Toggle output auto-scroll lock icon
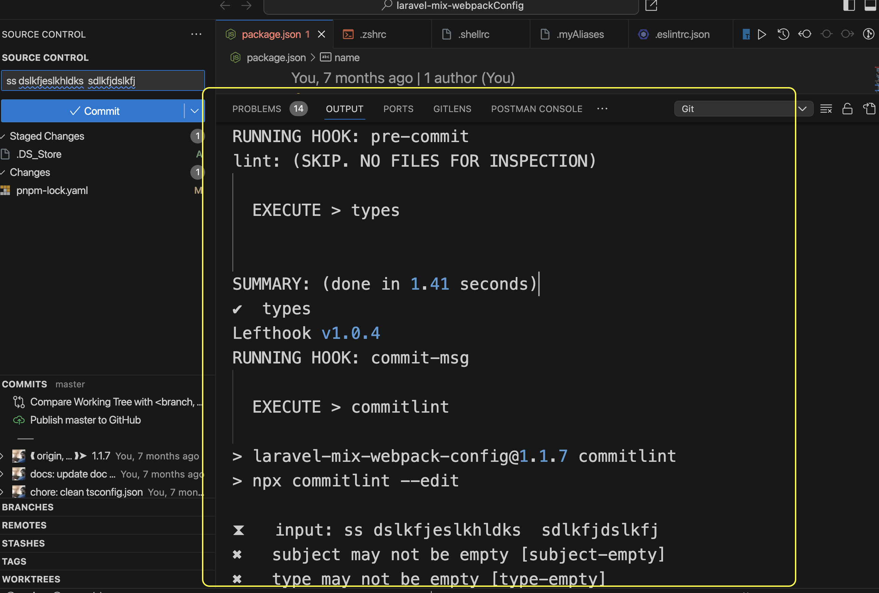This screenshot has height=593, width=879. coord(847,109)
